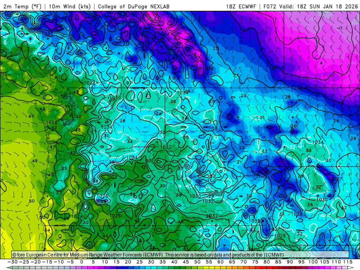The width and height of the screenshot is (360, 270).
Task: Click the 75 label on color scale
Action: click(255, 262)
